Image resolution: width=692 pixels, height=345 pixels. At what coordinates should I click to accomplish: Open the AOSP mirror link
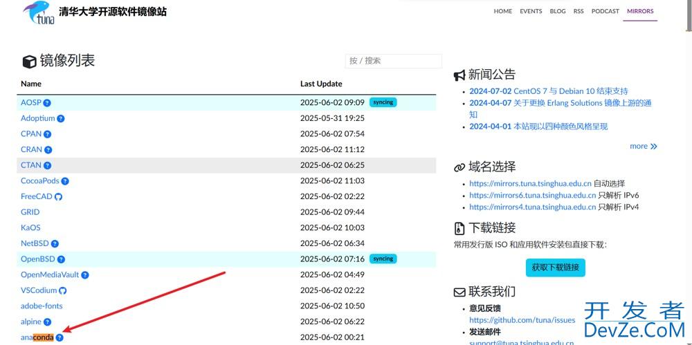coord(31,102)
